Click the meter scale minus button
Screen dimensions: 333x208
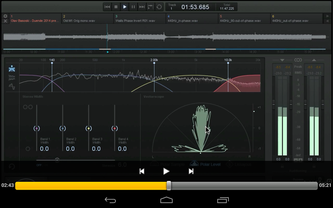click(296, 160)
